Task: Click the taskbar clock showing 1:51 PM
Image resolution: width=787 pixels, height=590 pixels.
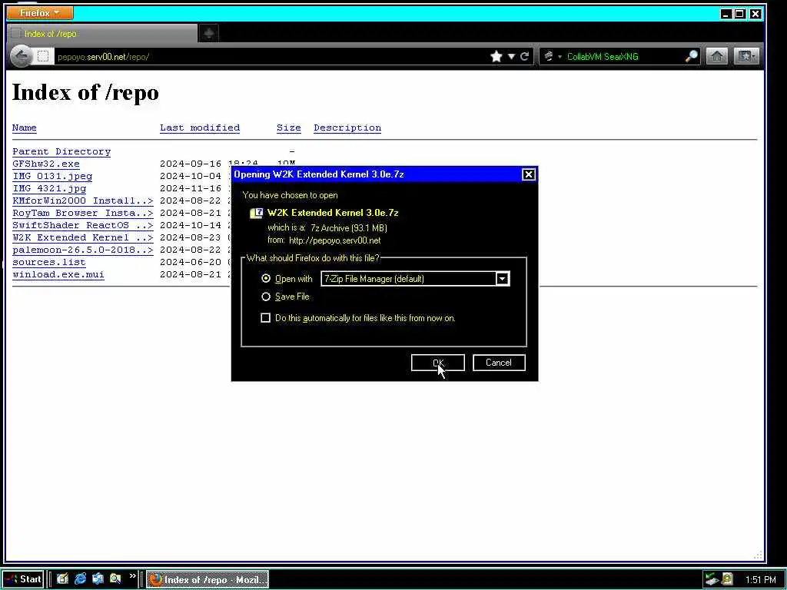Action: 760,580
